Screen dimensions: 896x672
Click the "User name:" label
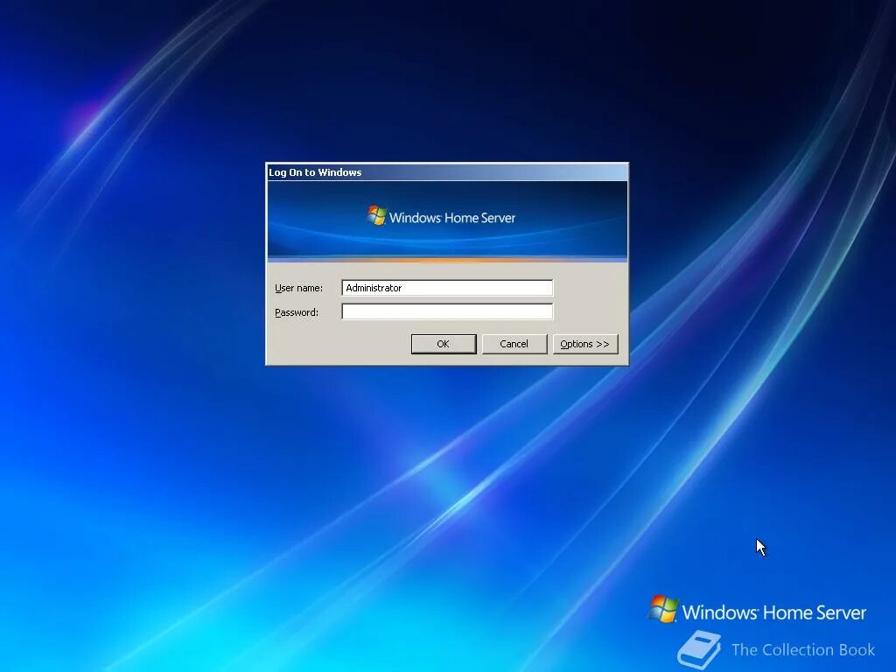[299, 288]
